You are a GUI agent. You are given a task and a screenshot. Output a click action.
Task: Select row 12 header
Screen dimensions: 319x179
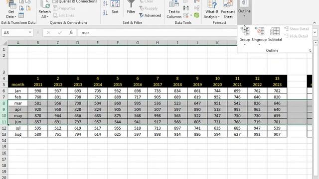coord(4,128)
